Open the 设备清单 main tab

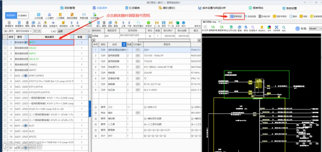pyautogui.click(x=99, y=8)
